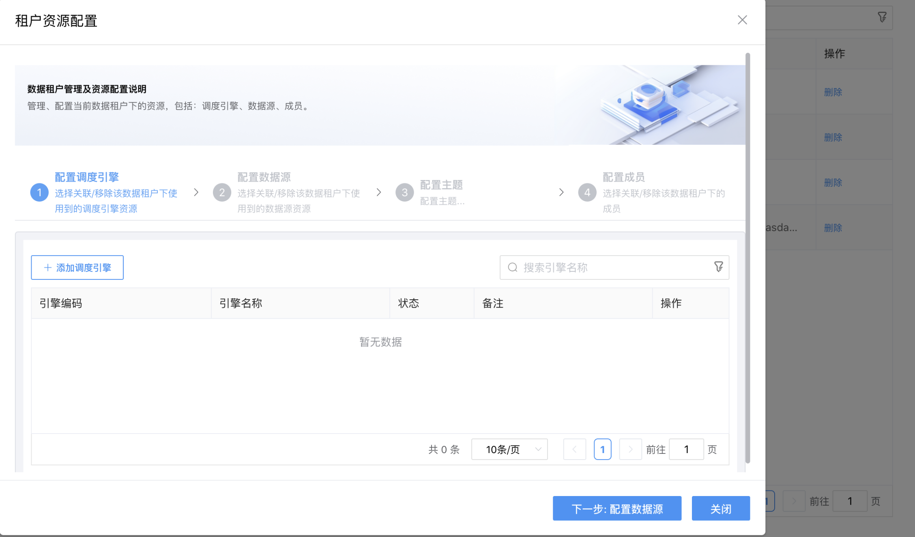Click the plus icon on 添加调度引擎 button
The width and height of the screenshot is (915, 537).
pos(47,267)
